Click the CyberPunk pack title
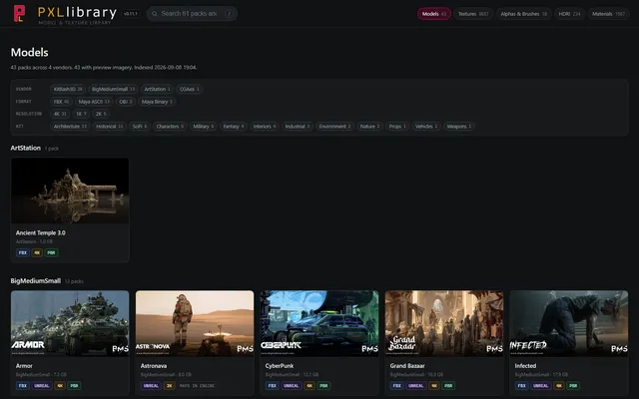Viewport: 639px width, 399px height. [x=280, y=366]
